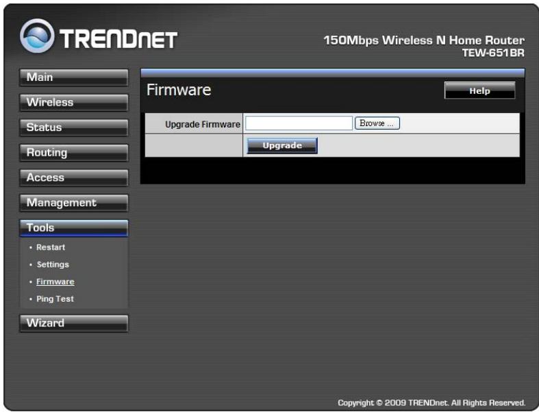This screenshot has width=539, height=412.
Task: Go to the Restart submenu link
Action: 51,247
